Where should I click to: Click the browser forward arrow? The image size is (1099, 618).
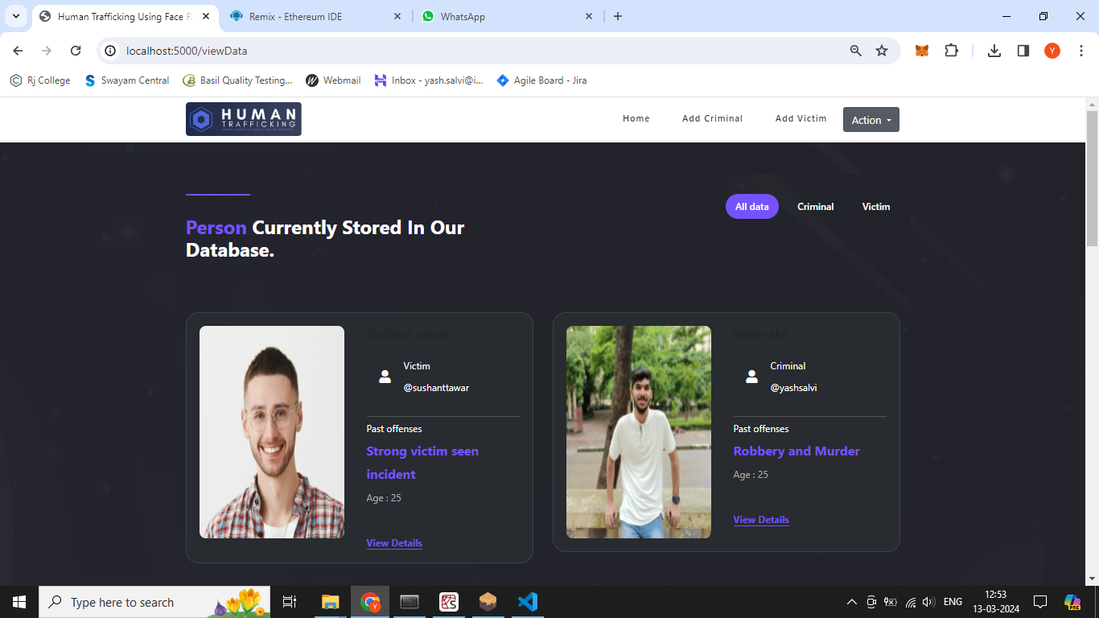[x=47, y=51]
